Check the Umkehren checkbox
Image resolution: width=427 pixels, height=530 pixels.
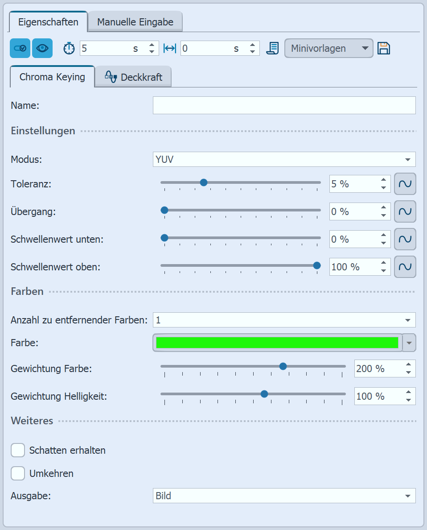click(x=18, y=473)
